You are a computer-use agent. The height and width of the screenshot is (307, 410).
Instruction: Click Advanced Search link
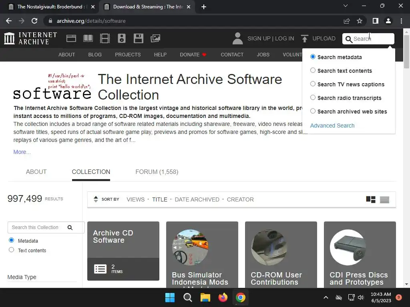point(332,126)
